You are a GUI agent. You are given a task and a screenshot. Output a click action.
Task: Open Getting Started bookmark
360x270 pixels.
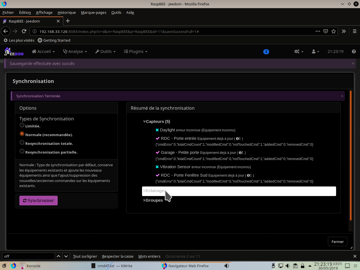54,40
